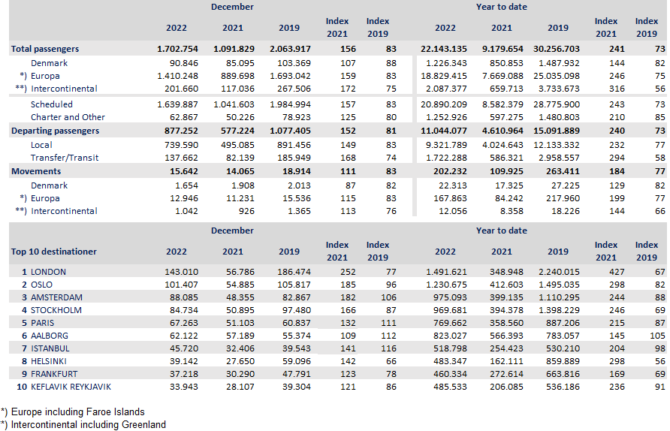Select the Transfer/Transit row label
The width and height of the screenshot is (670, 431).
65,158
